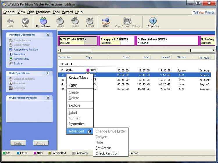Click the Apply checkmark toolbar icon
Image resolution: width=218 pixels, height=163 pixels.
(25, 22)
